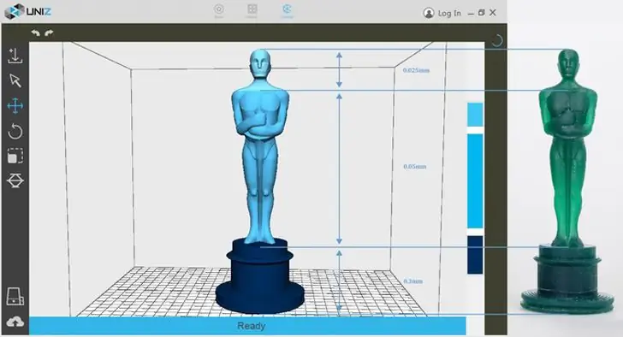This screenshot has height=337, width=623.
Task: Click the UNIZ logo
Action: coord(27,11)
